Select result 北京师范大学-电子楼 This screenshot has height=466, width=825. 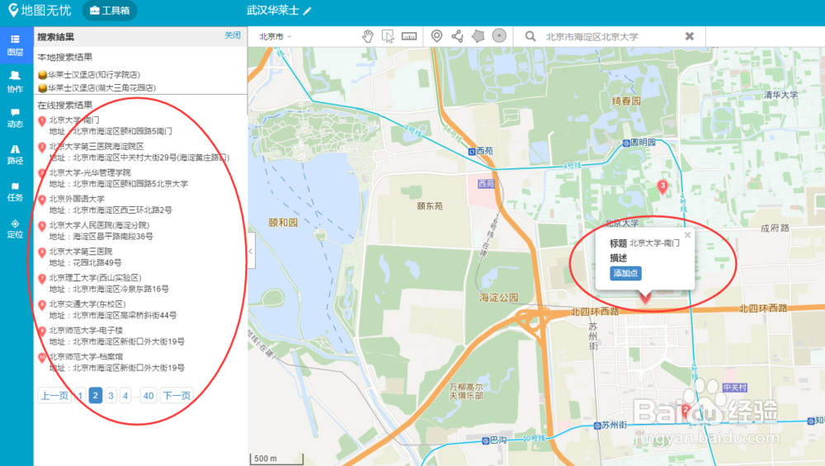86,330
